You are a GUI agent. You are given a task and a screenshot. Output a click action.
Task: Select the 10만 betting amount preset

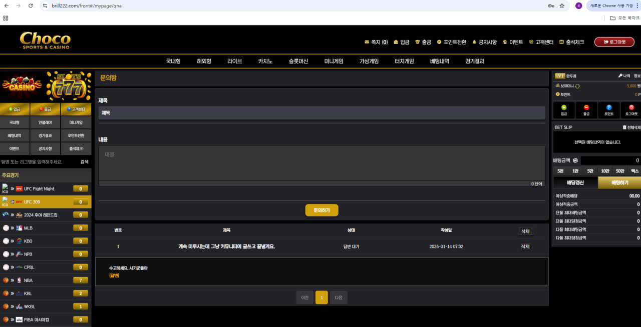tap(605, 171)
